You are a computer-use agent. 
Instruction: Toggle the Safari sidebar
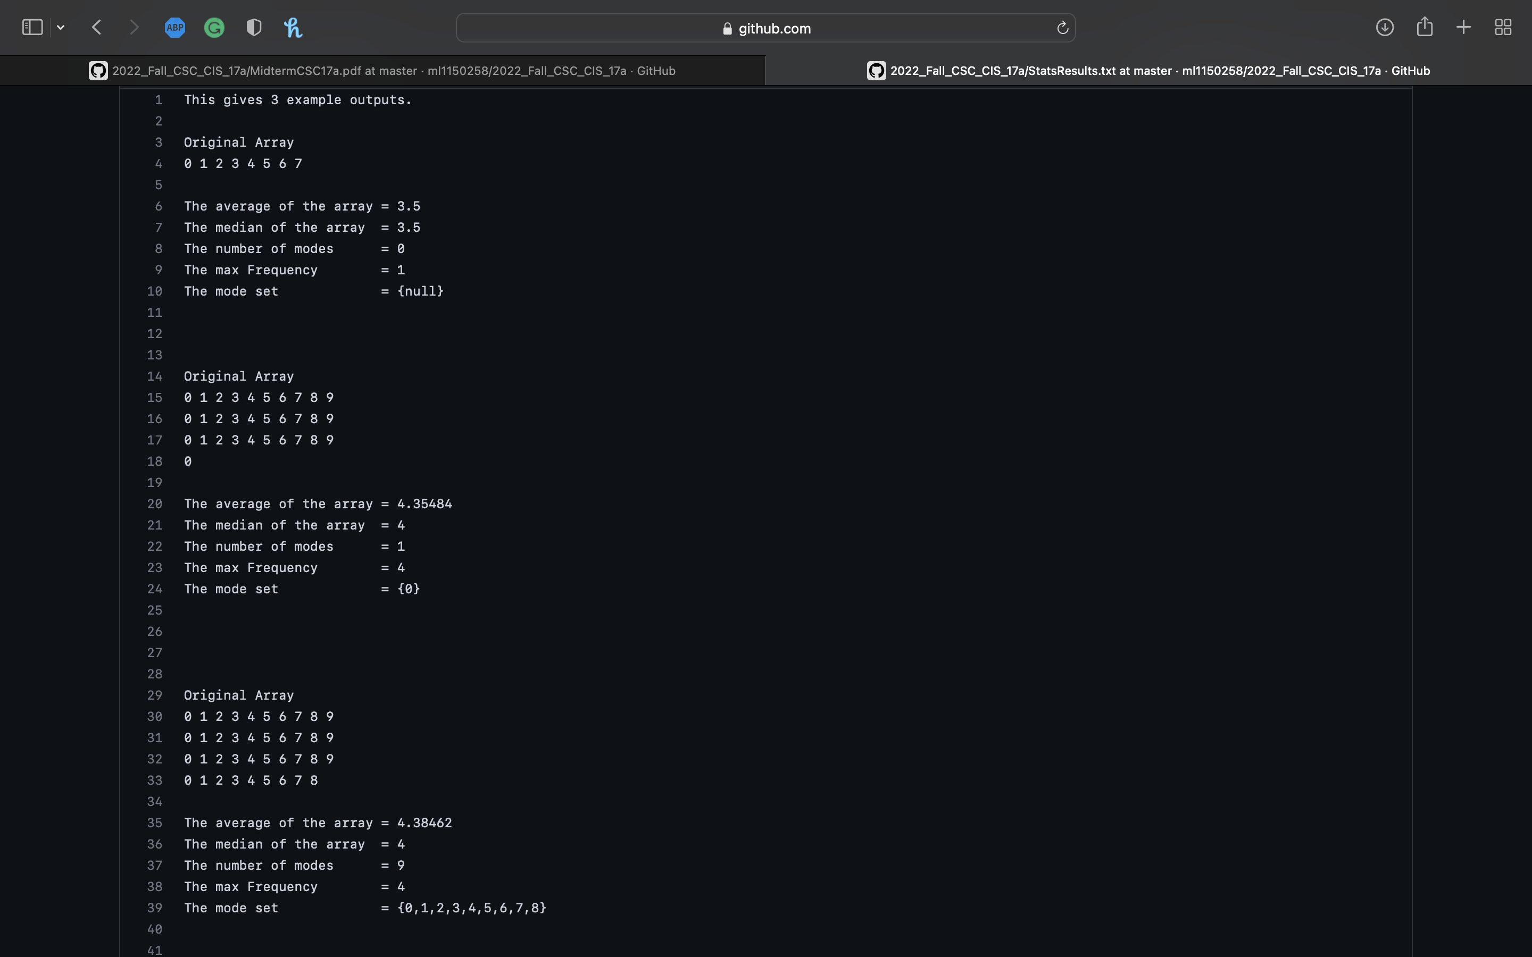32,27
